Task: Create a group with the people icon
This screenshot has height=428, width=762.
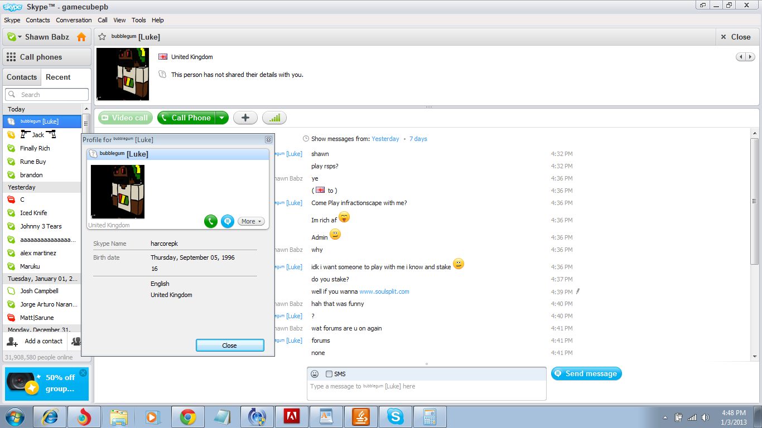Action: click(76, 341)
